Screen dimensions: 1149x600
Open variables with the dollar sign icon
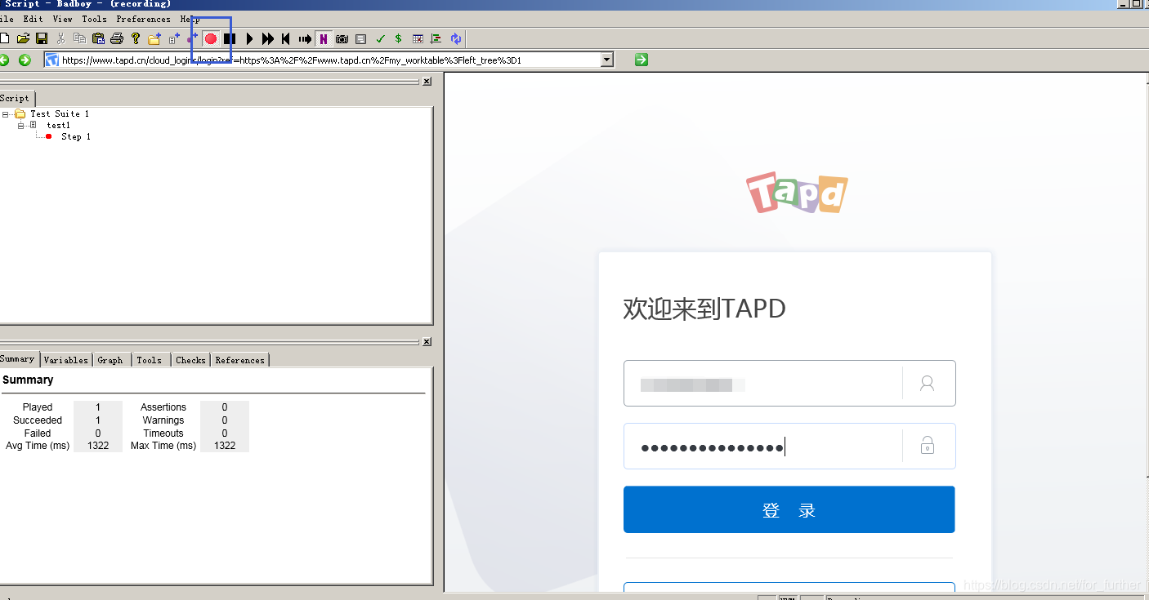pos(398,38)
